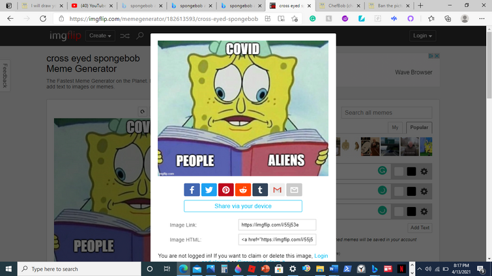
Task: Pick black outline color for first text
Action: coord(411,171)
